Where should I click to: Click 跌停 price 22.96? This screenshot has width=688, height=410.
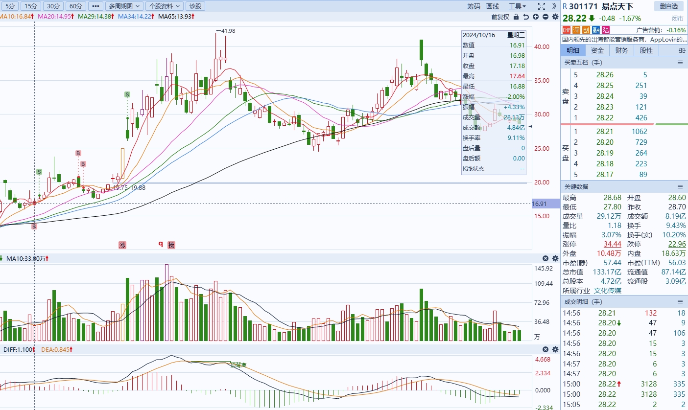[x=677, y=244]
